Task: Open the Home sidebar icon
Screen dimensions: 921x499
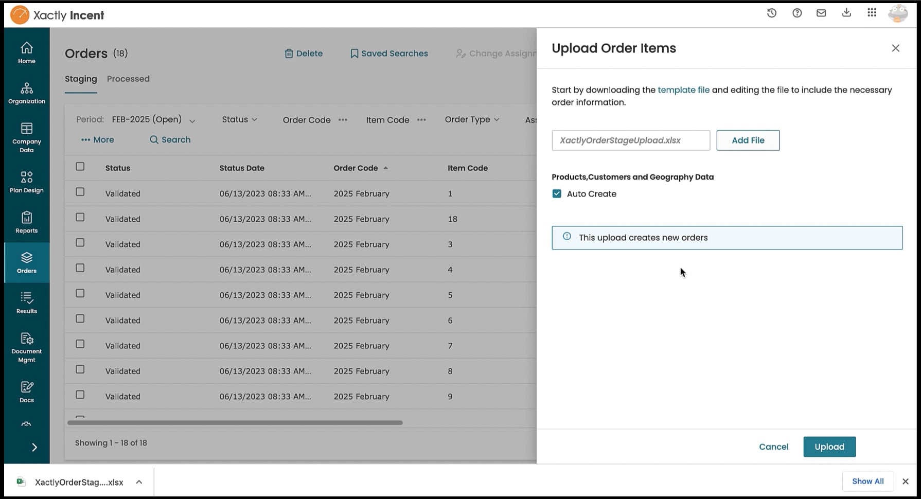Action: point(27,53)
